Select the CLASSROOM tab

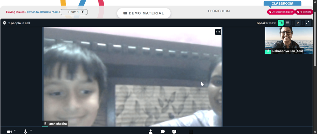[282, 3]
